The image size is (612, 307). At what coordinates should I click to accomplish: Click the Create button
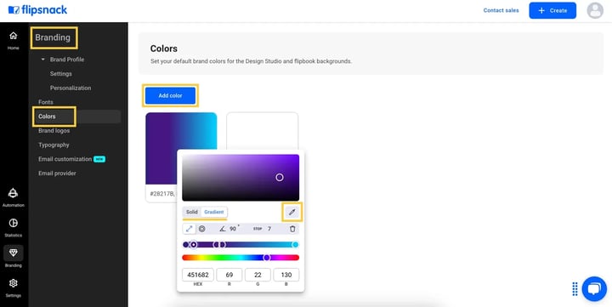coord(552,10)
